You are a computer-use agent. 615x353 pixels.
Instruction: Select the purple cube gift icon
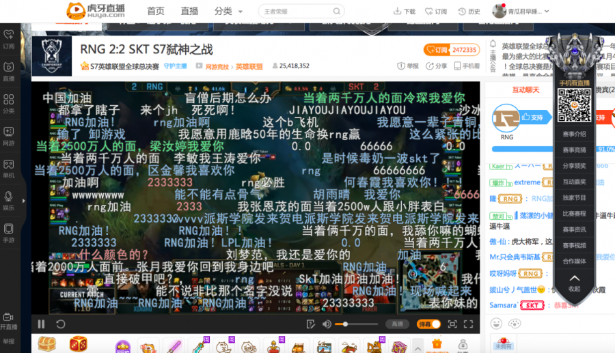click(x=399, y=347)
